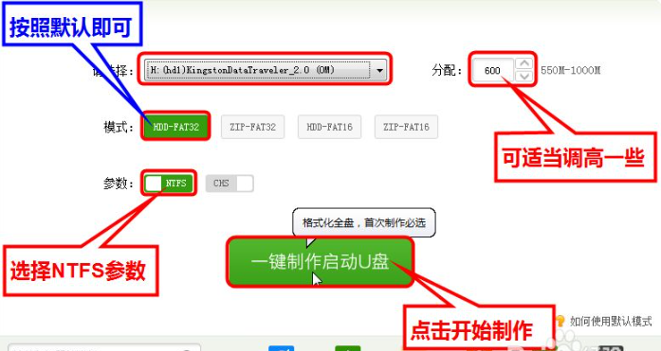
Task: Decrease allocation size with down arrow
Action: [524, 76]
